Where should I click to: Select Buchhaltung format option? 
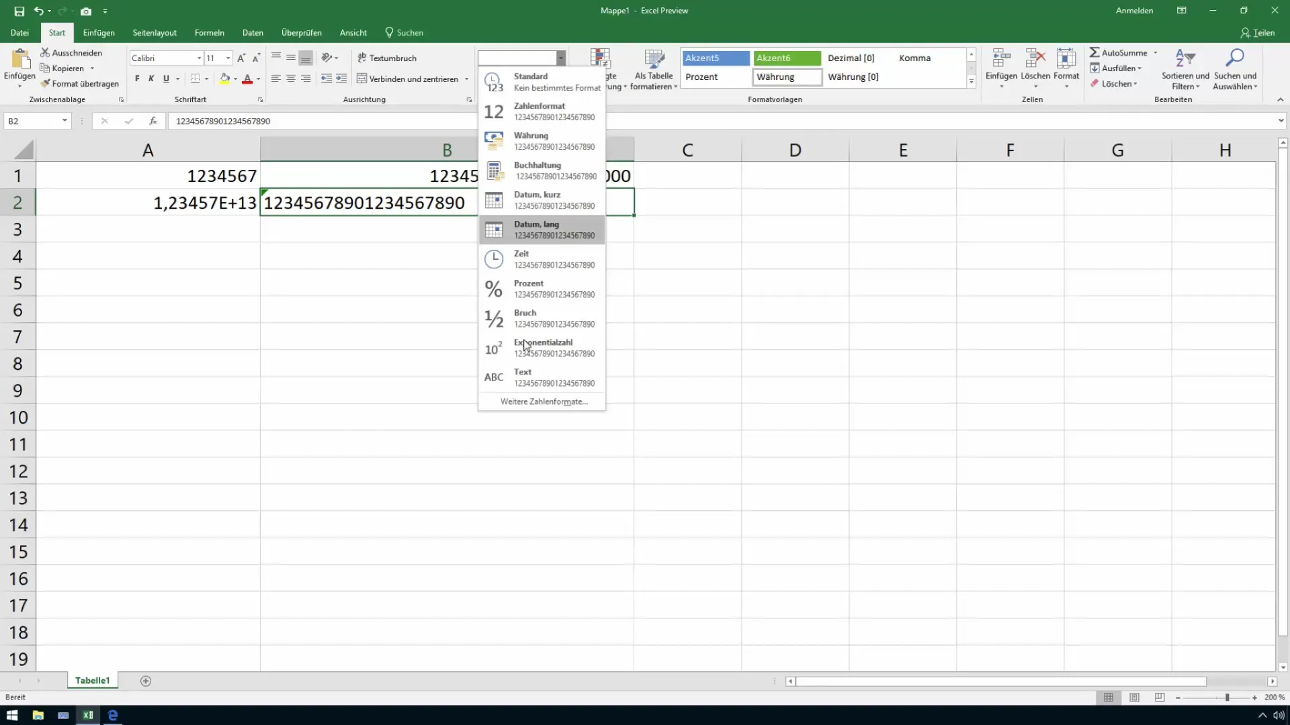(x=542, y=171)
